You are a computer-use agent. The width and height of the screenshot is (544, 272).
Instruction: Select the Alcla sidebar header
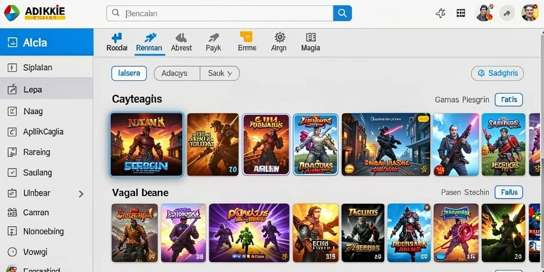pyautogui.click(x=47, y=42)
